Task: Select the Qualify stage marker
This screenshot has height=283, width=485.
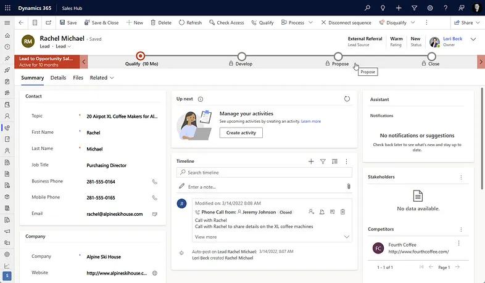Action: coord(141,56)
